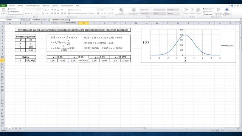
Task: Click decrease decimal icon
Action: coord(112,14)
